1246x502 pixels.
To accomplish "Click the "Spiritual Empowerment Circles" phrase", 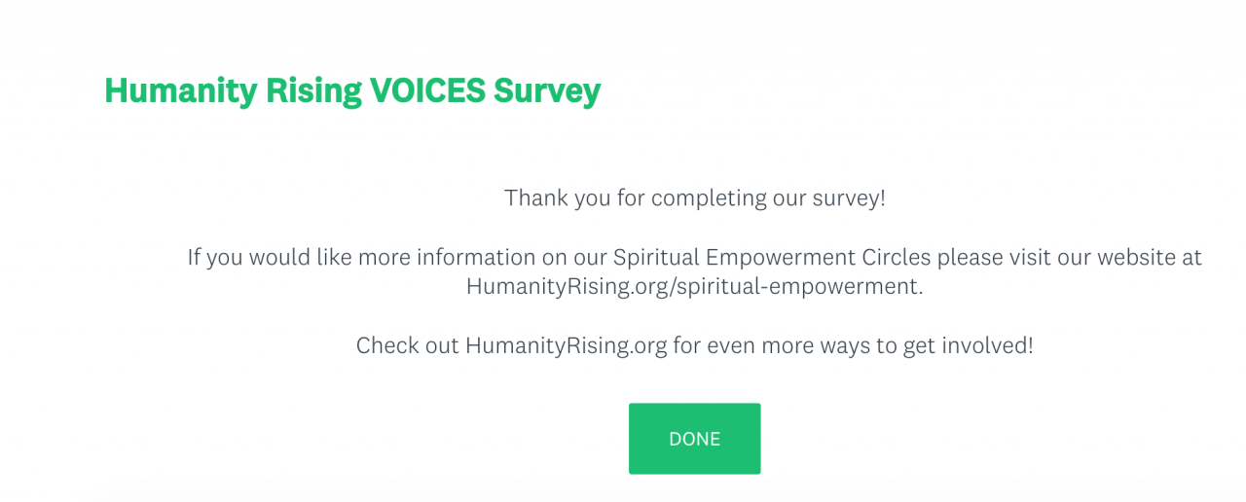I will 772,258.
